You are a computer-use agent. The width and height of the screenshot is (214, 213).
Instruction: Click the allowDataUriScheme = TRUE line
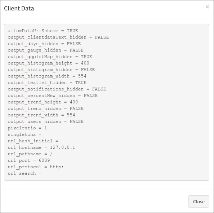pyautogui.click(x=43, y=31)
